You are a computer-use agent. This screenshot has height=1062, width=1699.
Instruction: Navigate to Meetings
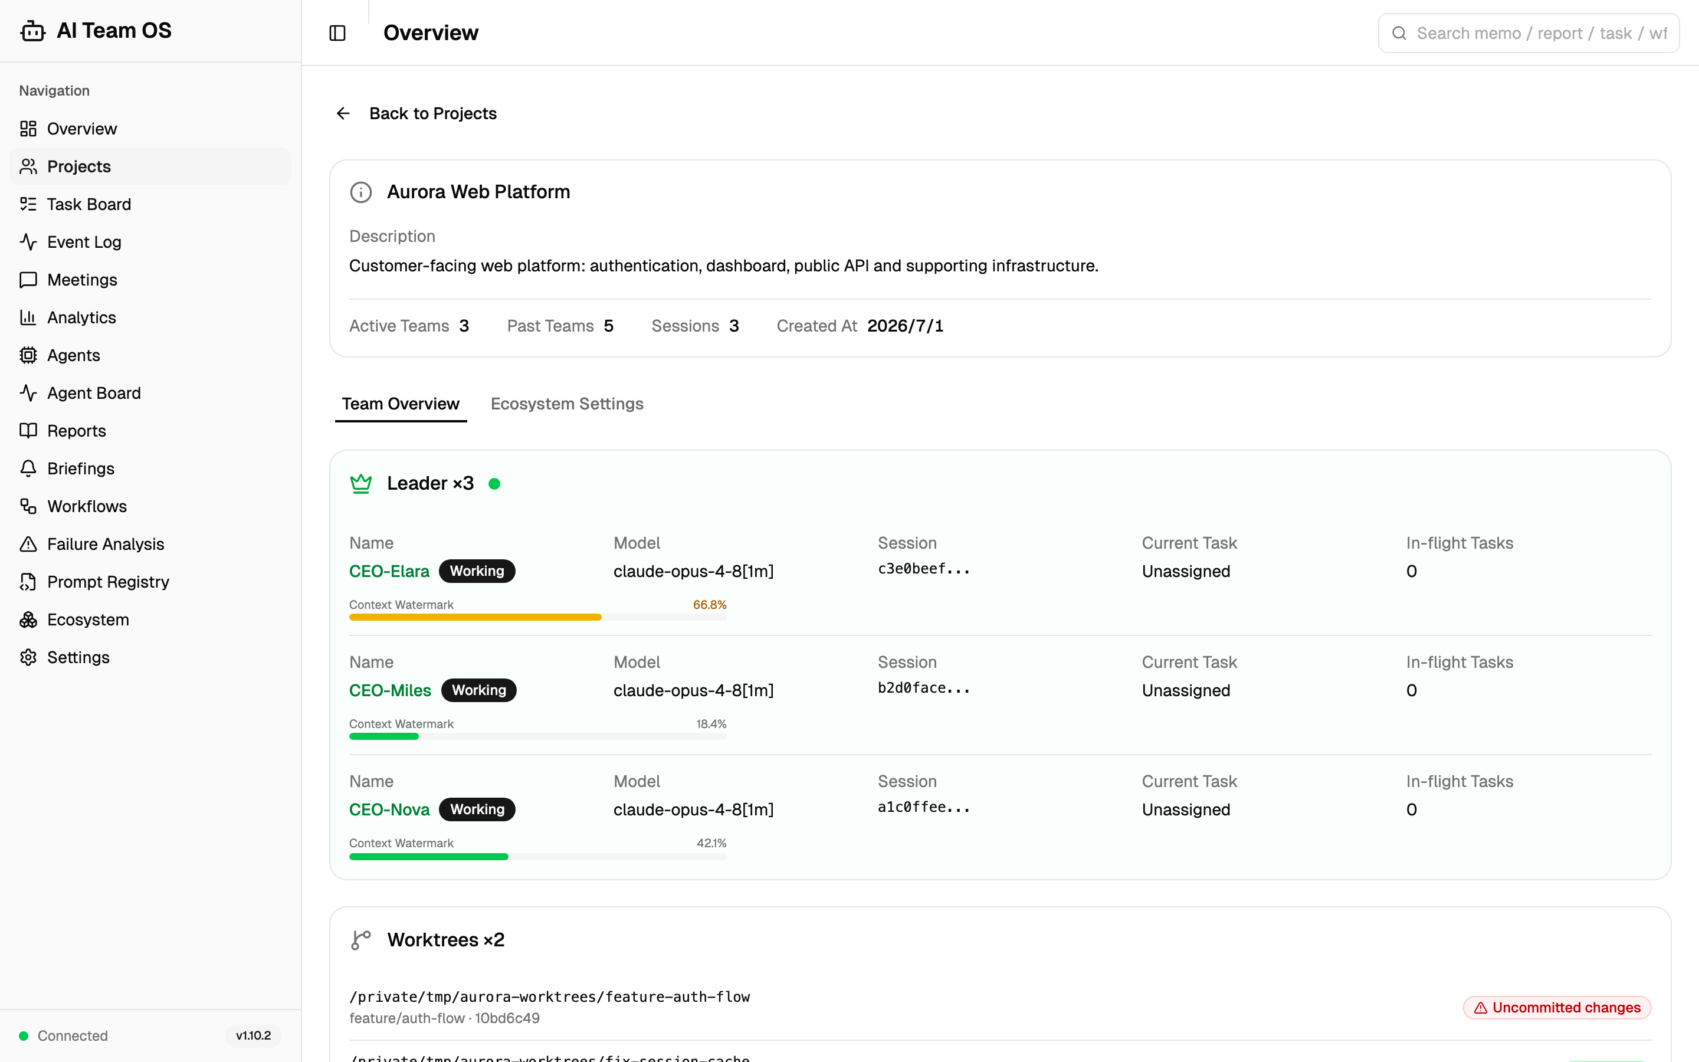click(x=150, y=280)
